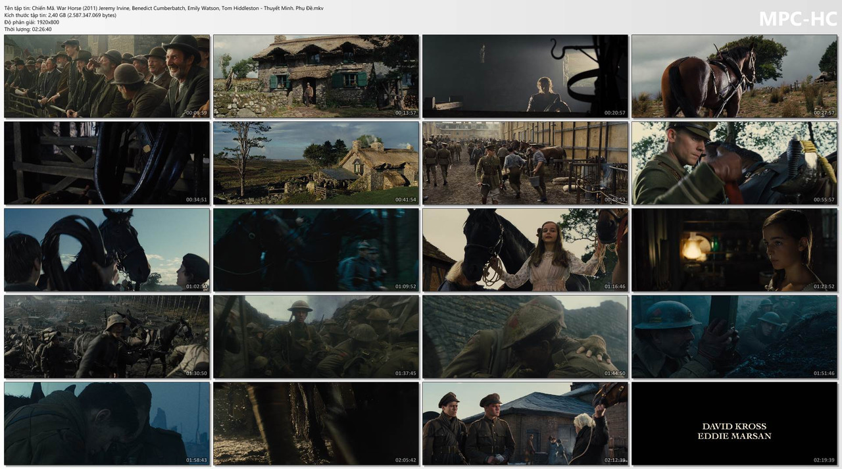Open the girl with black horse thumbnail at 01:16:46
The width and height of the screenshot is (842, 469).
pos(525,250)
